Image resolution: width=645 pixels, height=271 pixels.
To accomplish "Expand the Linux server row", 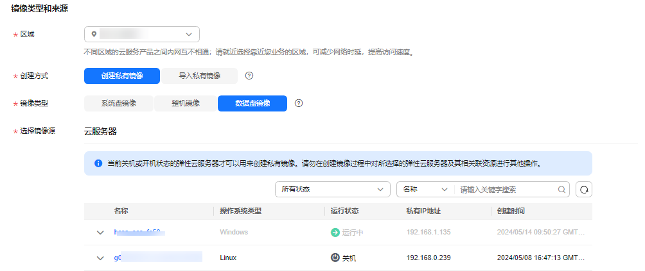I will click(100, 258).
